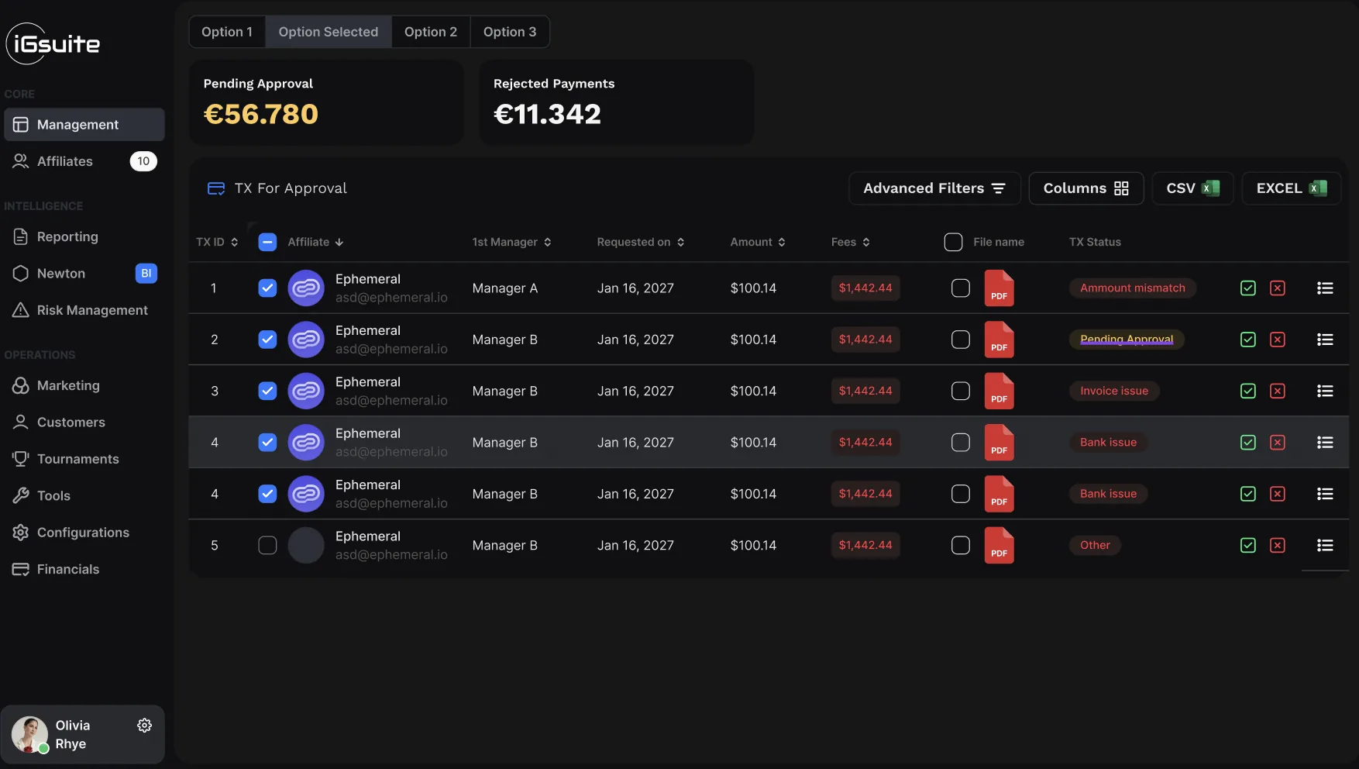Viewport: 1359px width, 769px height.
Task: Click Ephemeral avatar in row TX 1
Action: (x=306, y=288)
